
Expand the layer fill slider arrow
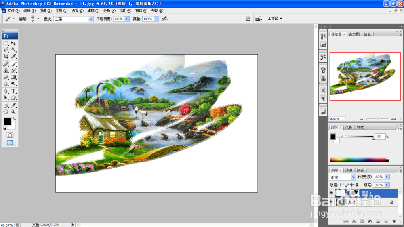(x=387, y=185)
